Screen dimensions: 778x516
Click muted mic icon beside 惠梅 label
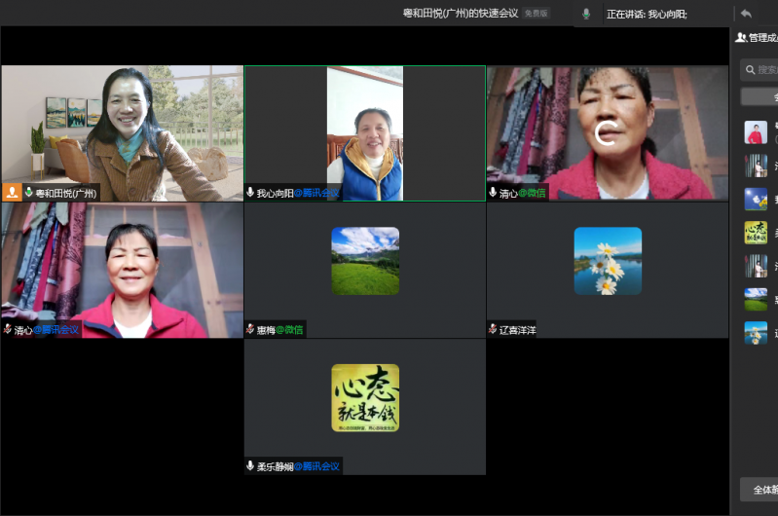pos(250,330)
